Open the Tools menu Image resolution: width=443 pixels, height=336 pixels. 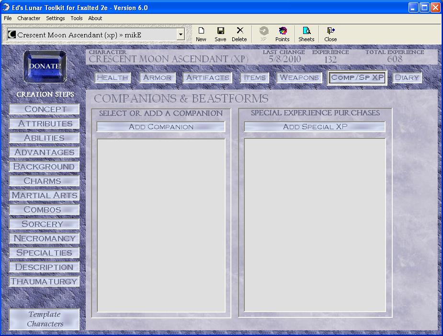coord(77,18)
